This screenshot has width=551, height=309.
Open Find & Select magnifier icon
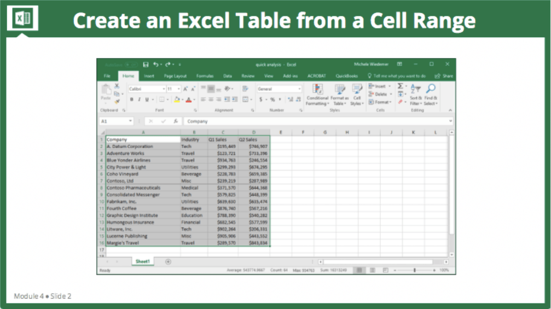431,95
